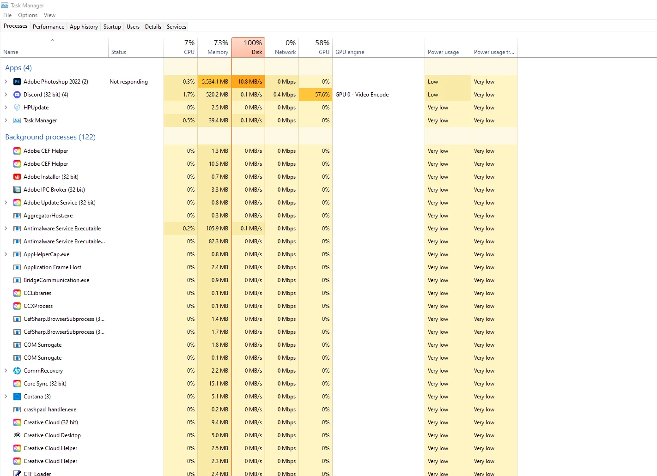The height and width of the screenshot is (476, 657).
Task: Click the Photoshop 5,534.1 MB memory cell
Action: [x=214, y=82]
